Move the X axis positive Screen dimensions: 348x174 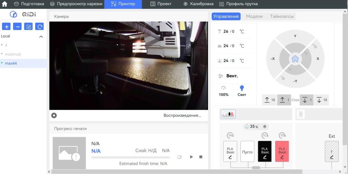pyautogui.click(x=318, y=59)
